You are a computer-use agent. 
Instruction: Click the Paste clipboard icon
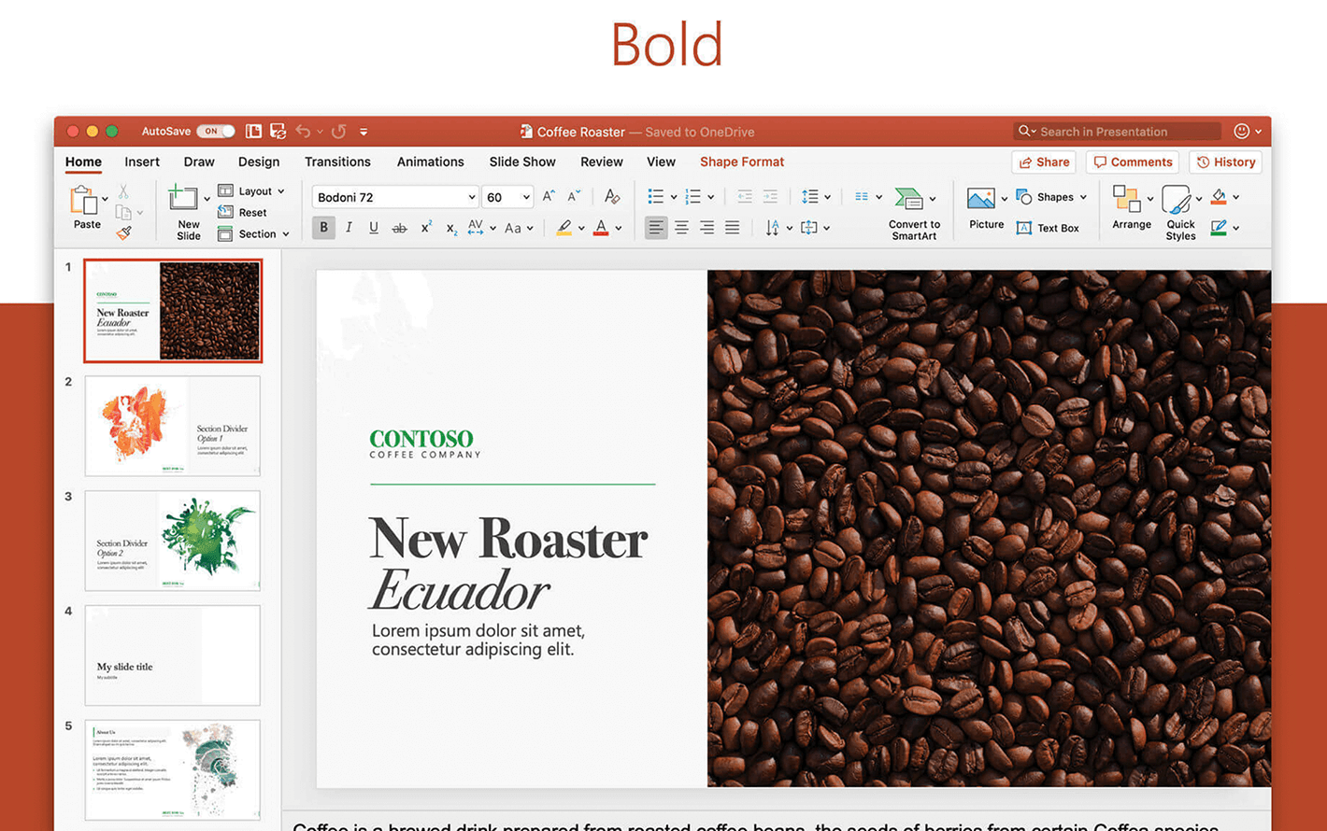tap(84, 200)
